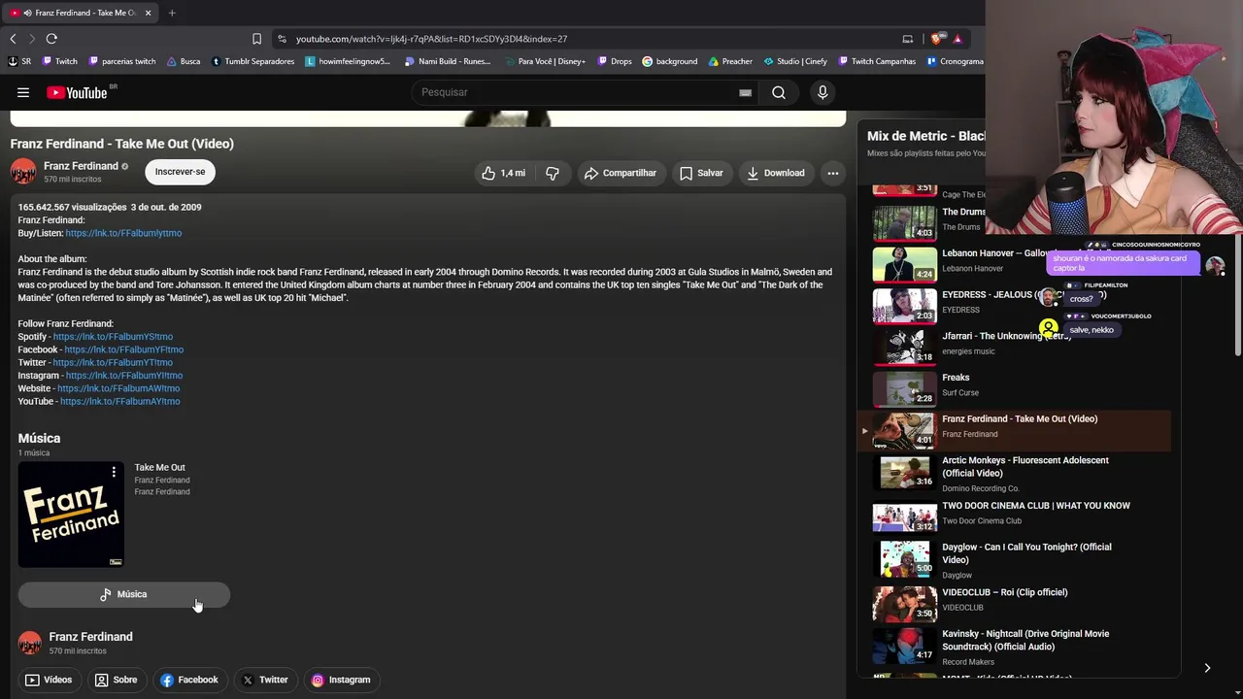Open the Twitter chip button

[x=265, y=680]
